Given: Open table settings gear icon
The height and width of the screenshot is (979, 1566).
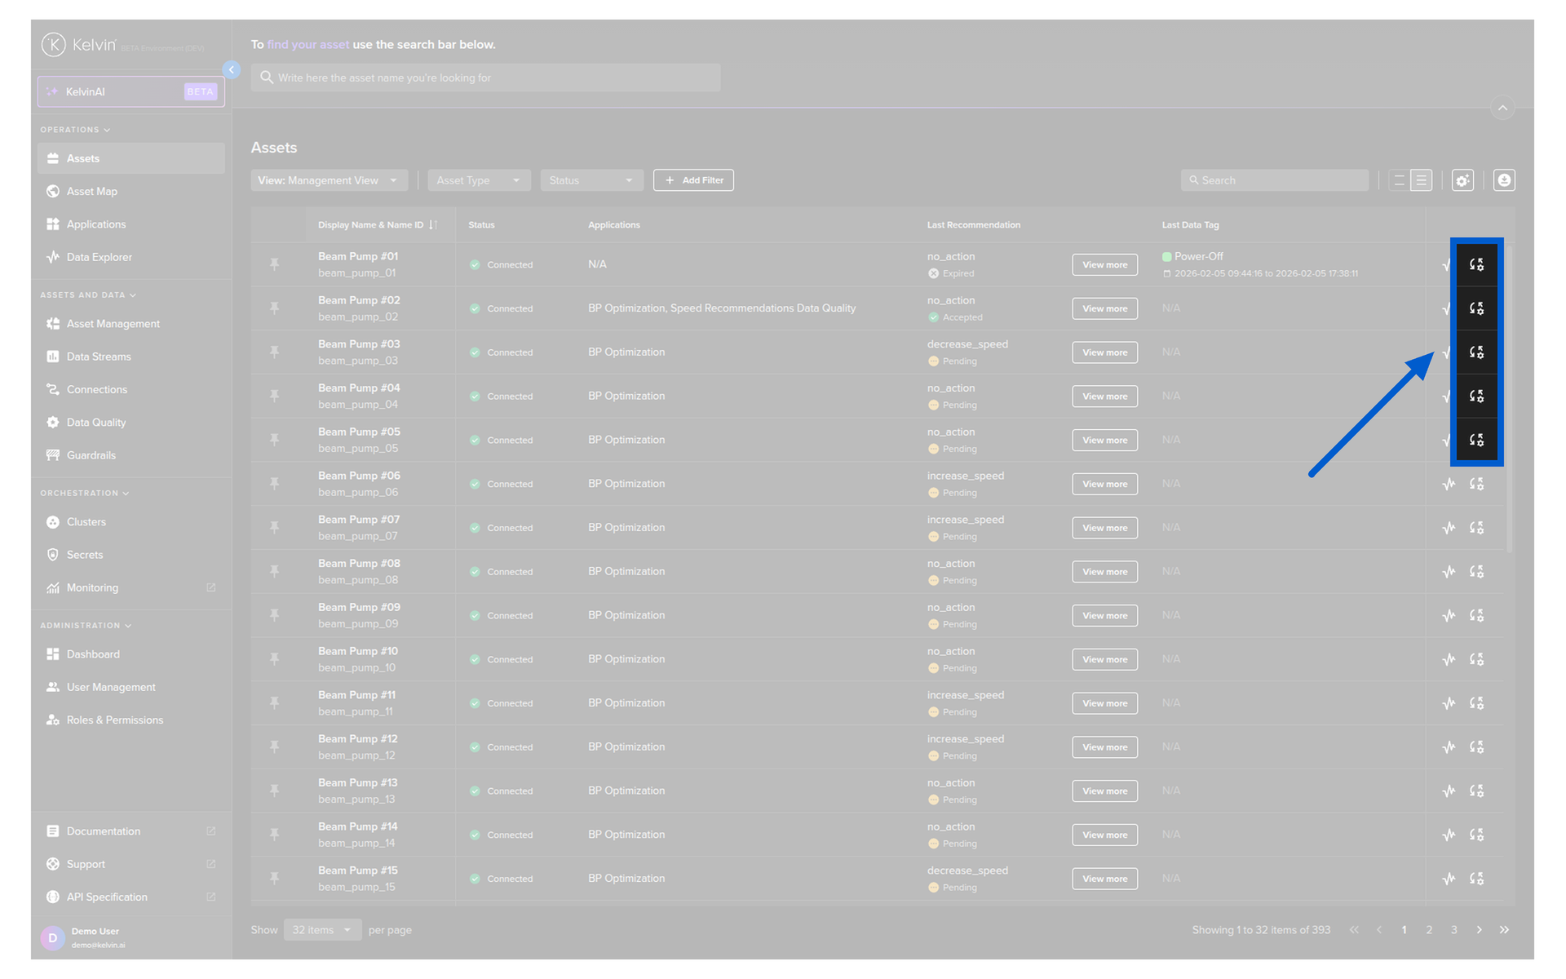Looking at the screenshot, I should (1462, 180).
